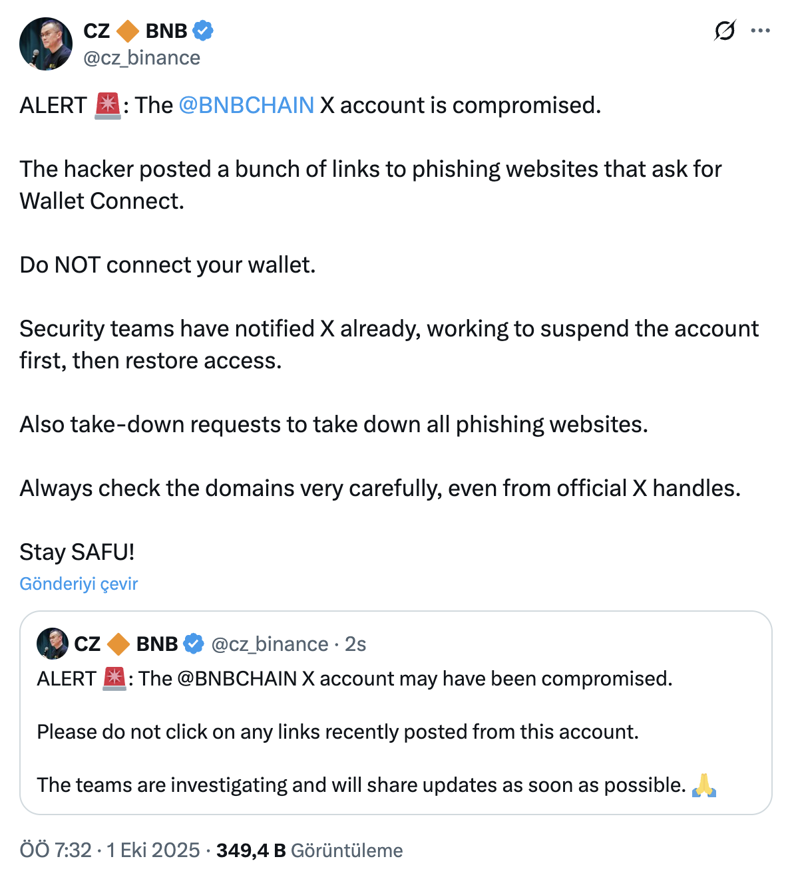
Task: Click the orange diamond in the quoted post name
Action: (118, 644)
